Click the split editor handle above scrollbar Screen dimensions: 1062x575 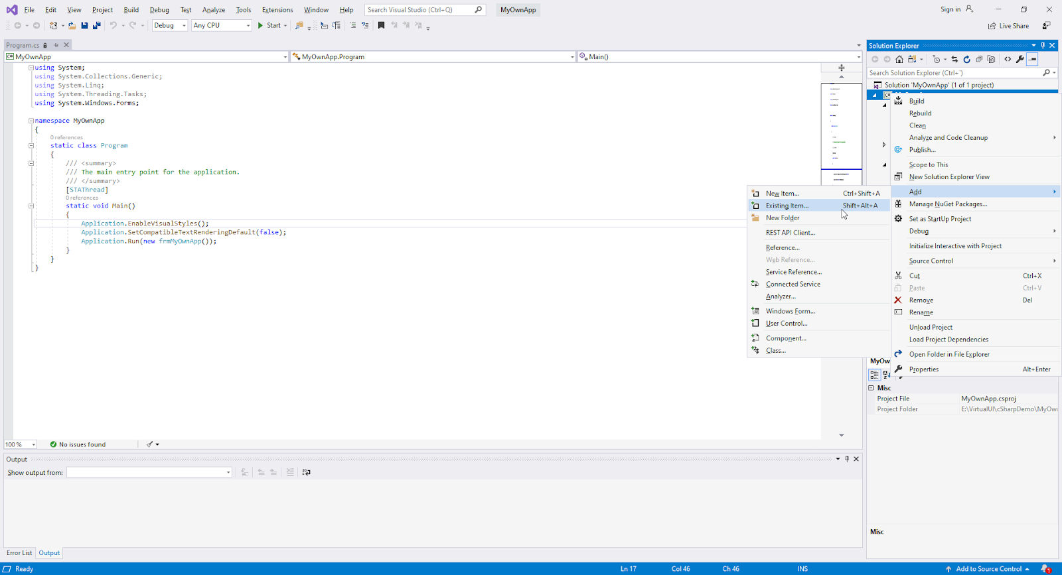(x=842, y=68)
